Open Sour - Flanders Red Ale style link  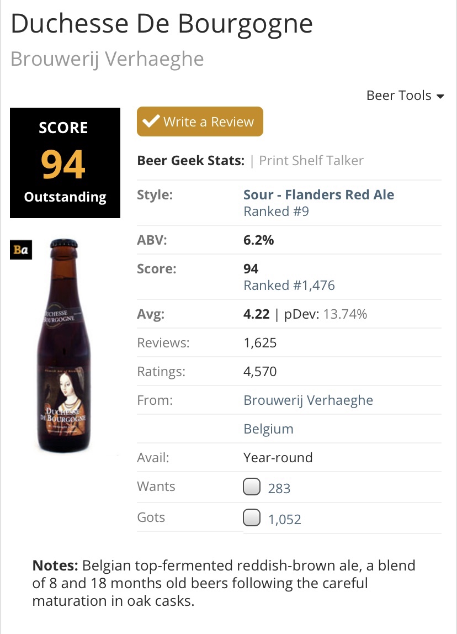(318, 195)
